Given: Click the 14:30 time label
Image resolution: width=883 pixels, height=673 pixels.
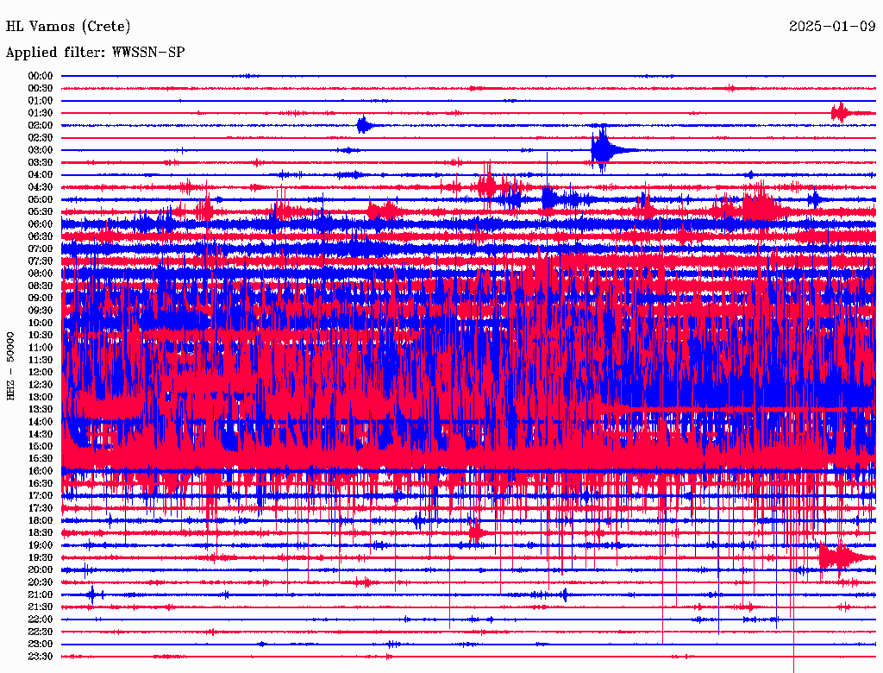Looking at the screenshot, I should (x=41, y=435).
